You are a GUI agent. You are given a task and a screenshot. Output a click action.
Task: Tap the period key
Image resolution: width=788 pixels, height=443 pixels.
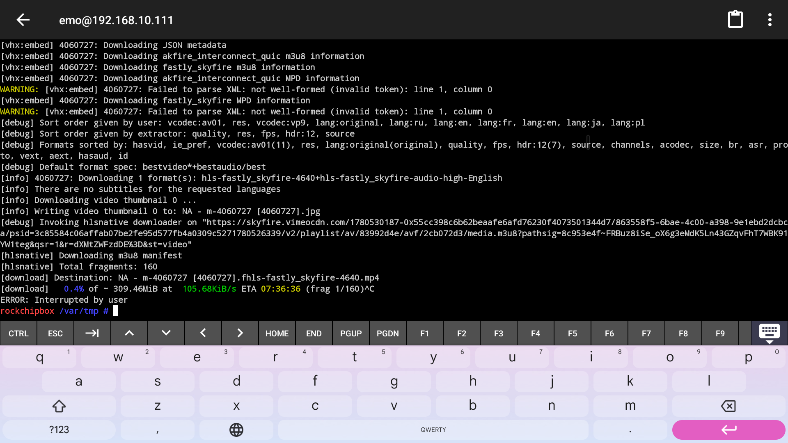(x=630, y=430)
